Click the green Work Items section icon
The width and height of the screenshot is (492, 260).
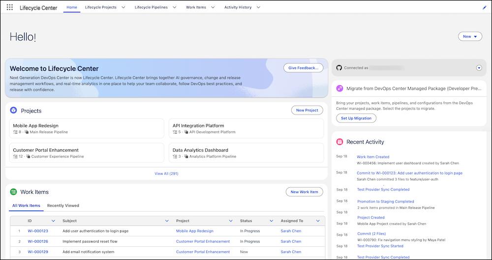(x=13, y=192)
